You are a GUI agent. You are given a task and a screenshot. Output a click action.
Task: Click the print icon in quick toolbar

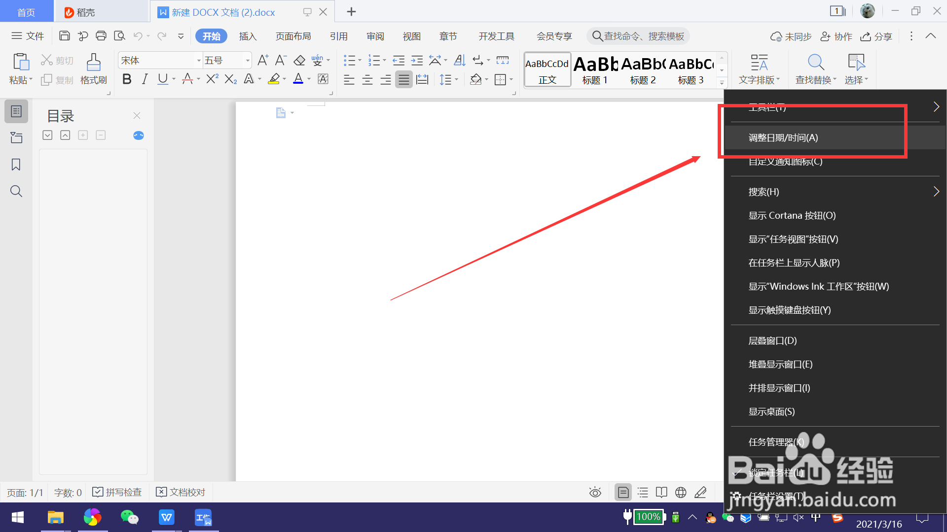101,36
